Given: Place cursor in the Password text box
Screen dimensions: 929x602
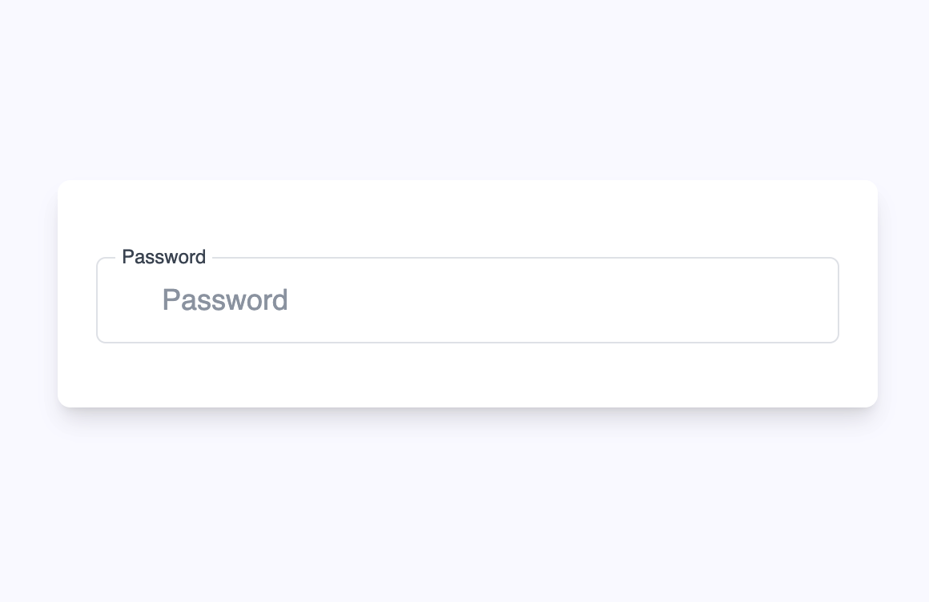Looking at the screenshot, I should (x=468, y=300).
